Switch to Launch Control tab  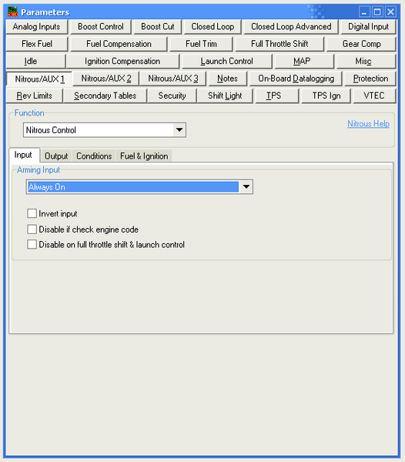226,62
